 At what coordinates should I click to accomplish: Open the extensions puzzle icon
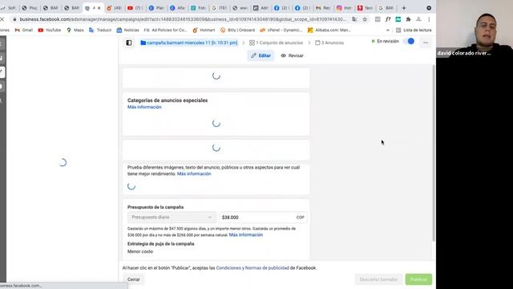pyautogui.click(x=408, y=19)
